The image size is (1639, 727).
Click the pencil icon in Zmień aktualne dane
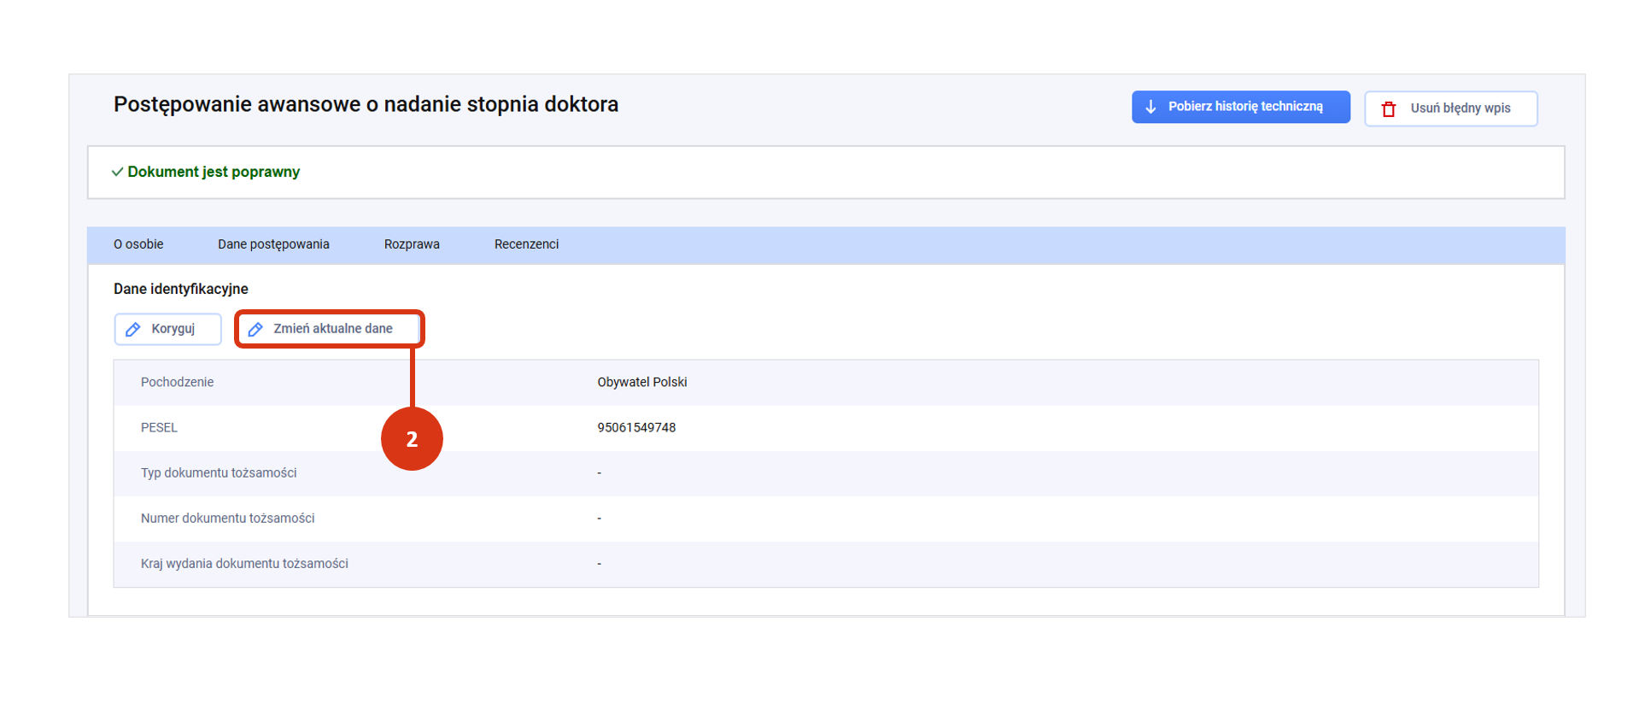pos(255,329)
